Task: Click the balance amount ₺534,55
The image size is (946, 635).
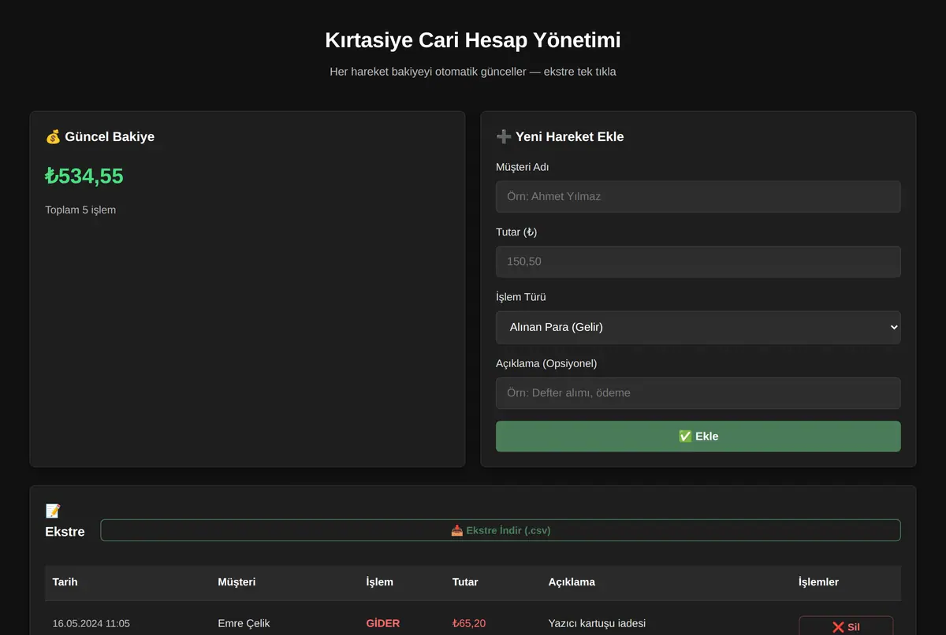Action: coord(84,176)
